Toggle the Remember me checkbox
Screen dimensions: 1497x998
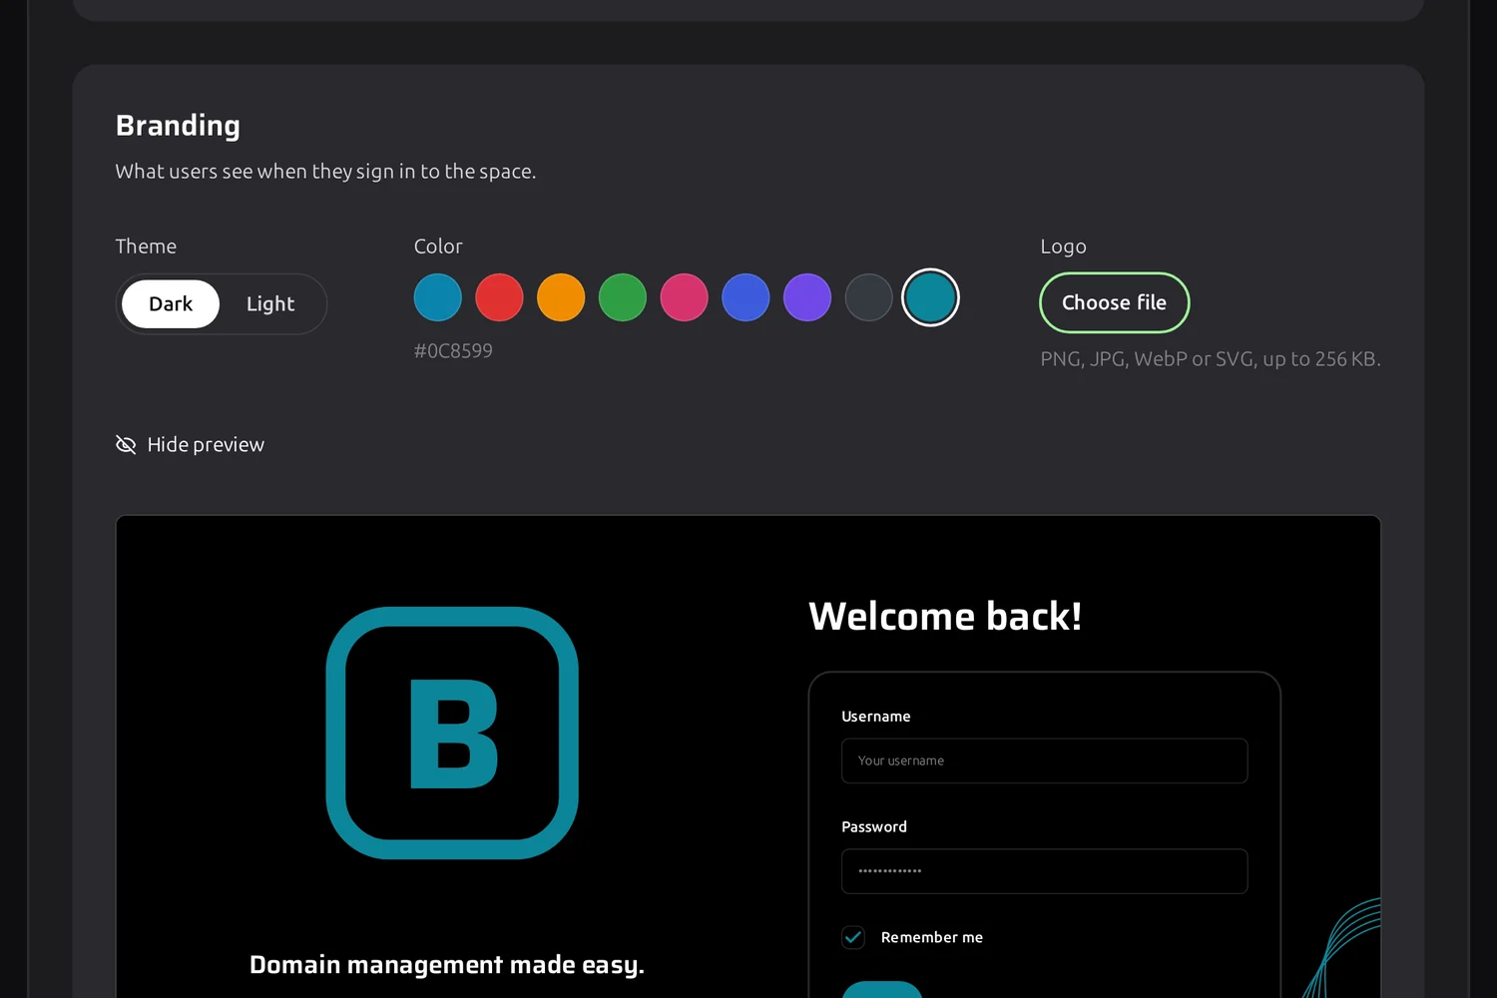point(853,937)
